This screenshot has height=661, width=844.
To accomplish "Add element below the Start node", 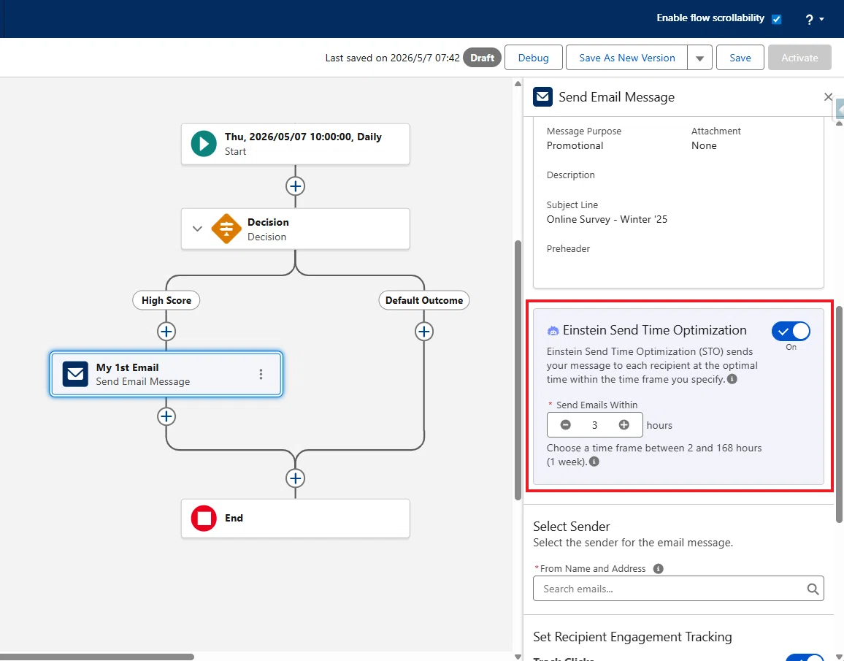I will (x=295, y=186).
